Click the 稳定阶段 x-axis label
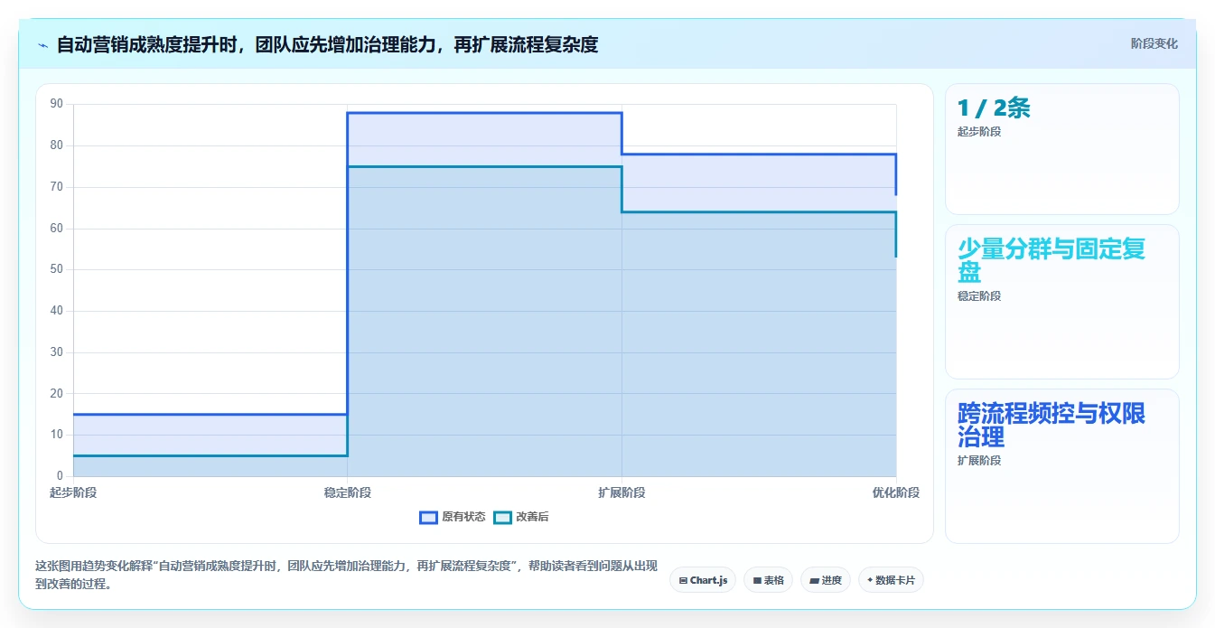The image size is (1215, 628). pyautogui.click(x=348, y=492)
